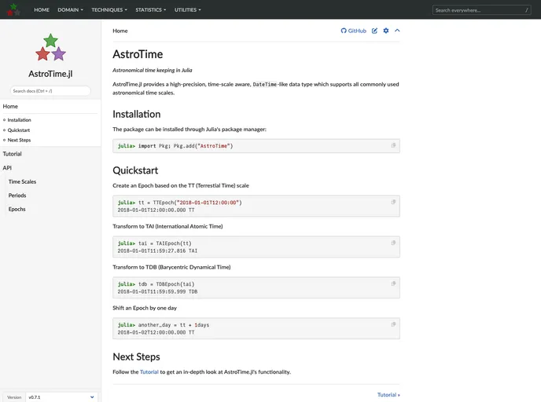Click the Home breadcrumb

coord(120,31)
